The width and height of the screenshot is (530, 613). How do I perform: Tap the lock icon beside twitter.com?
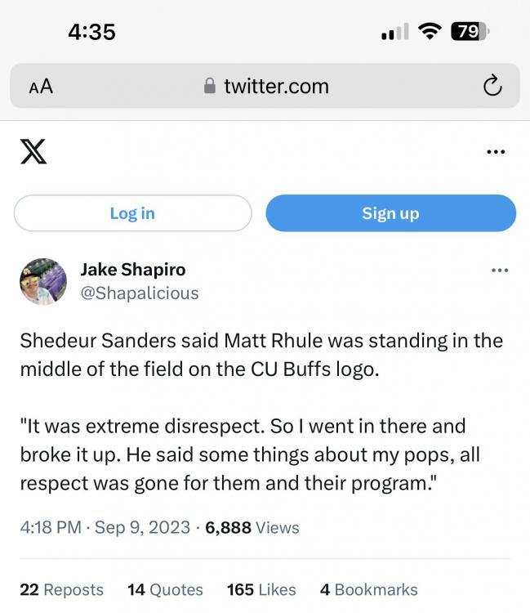(210, 87)
